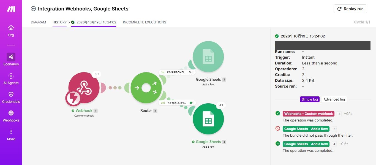Click the blocked status icon in the log
This screenshot has height=165, width=376.
(x=278, y=129)
